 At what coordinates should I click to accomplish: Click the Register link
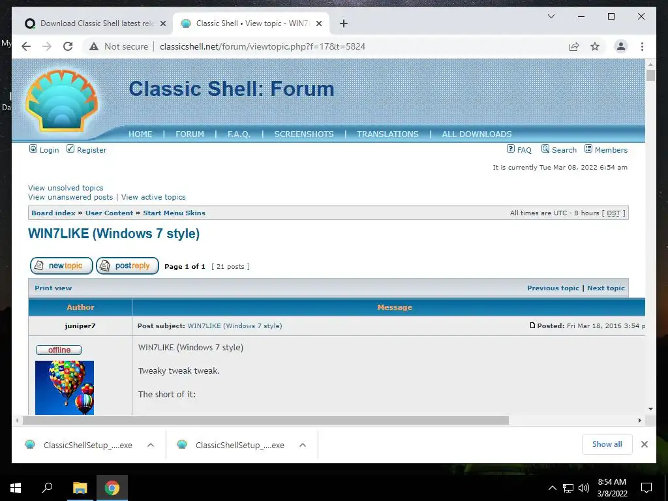[87, 149]
